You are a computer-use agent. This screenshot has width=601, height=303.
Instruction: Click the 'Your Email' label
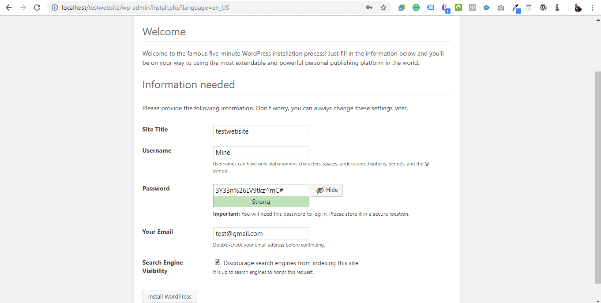158,232
